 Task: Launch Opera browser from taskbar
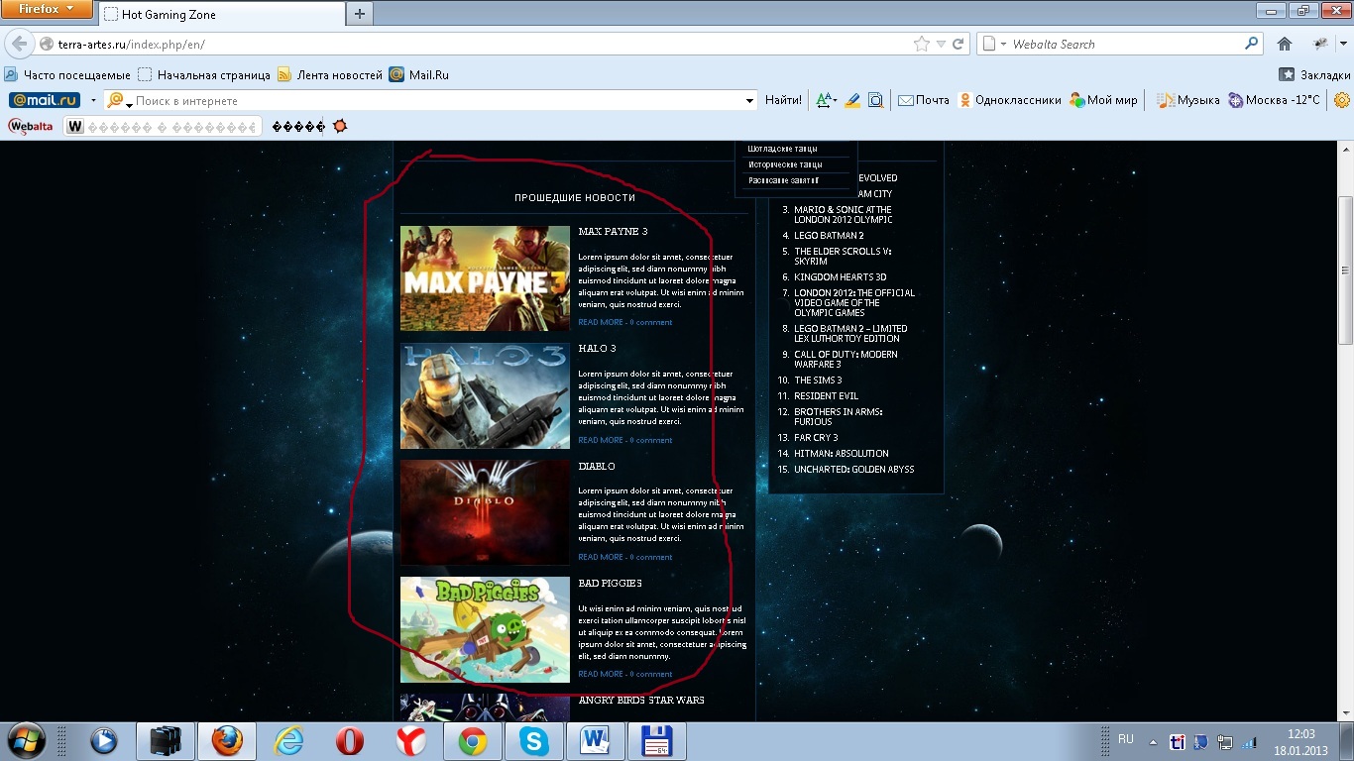click(x=350, y=741)
